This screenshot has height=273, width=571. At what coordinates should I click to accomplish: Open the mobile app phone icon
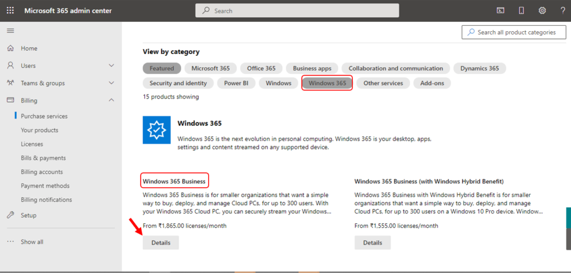(x=521, y=11)
